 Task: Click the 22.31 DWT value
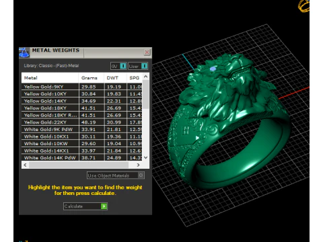(114, 101)
